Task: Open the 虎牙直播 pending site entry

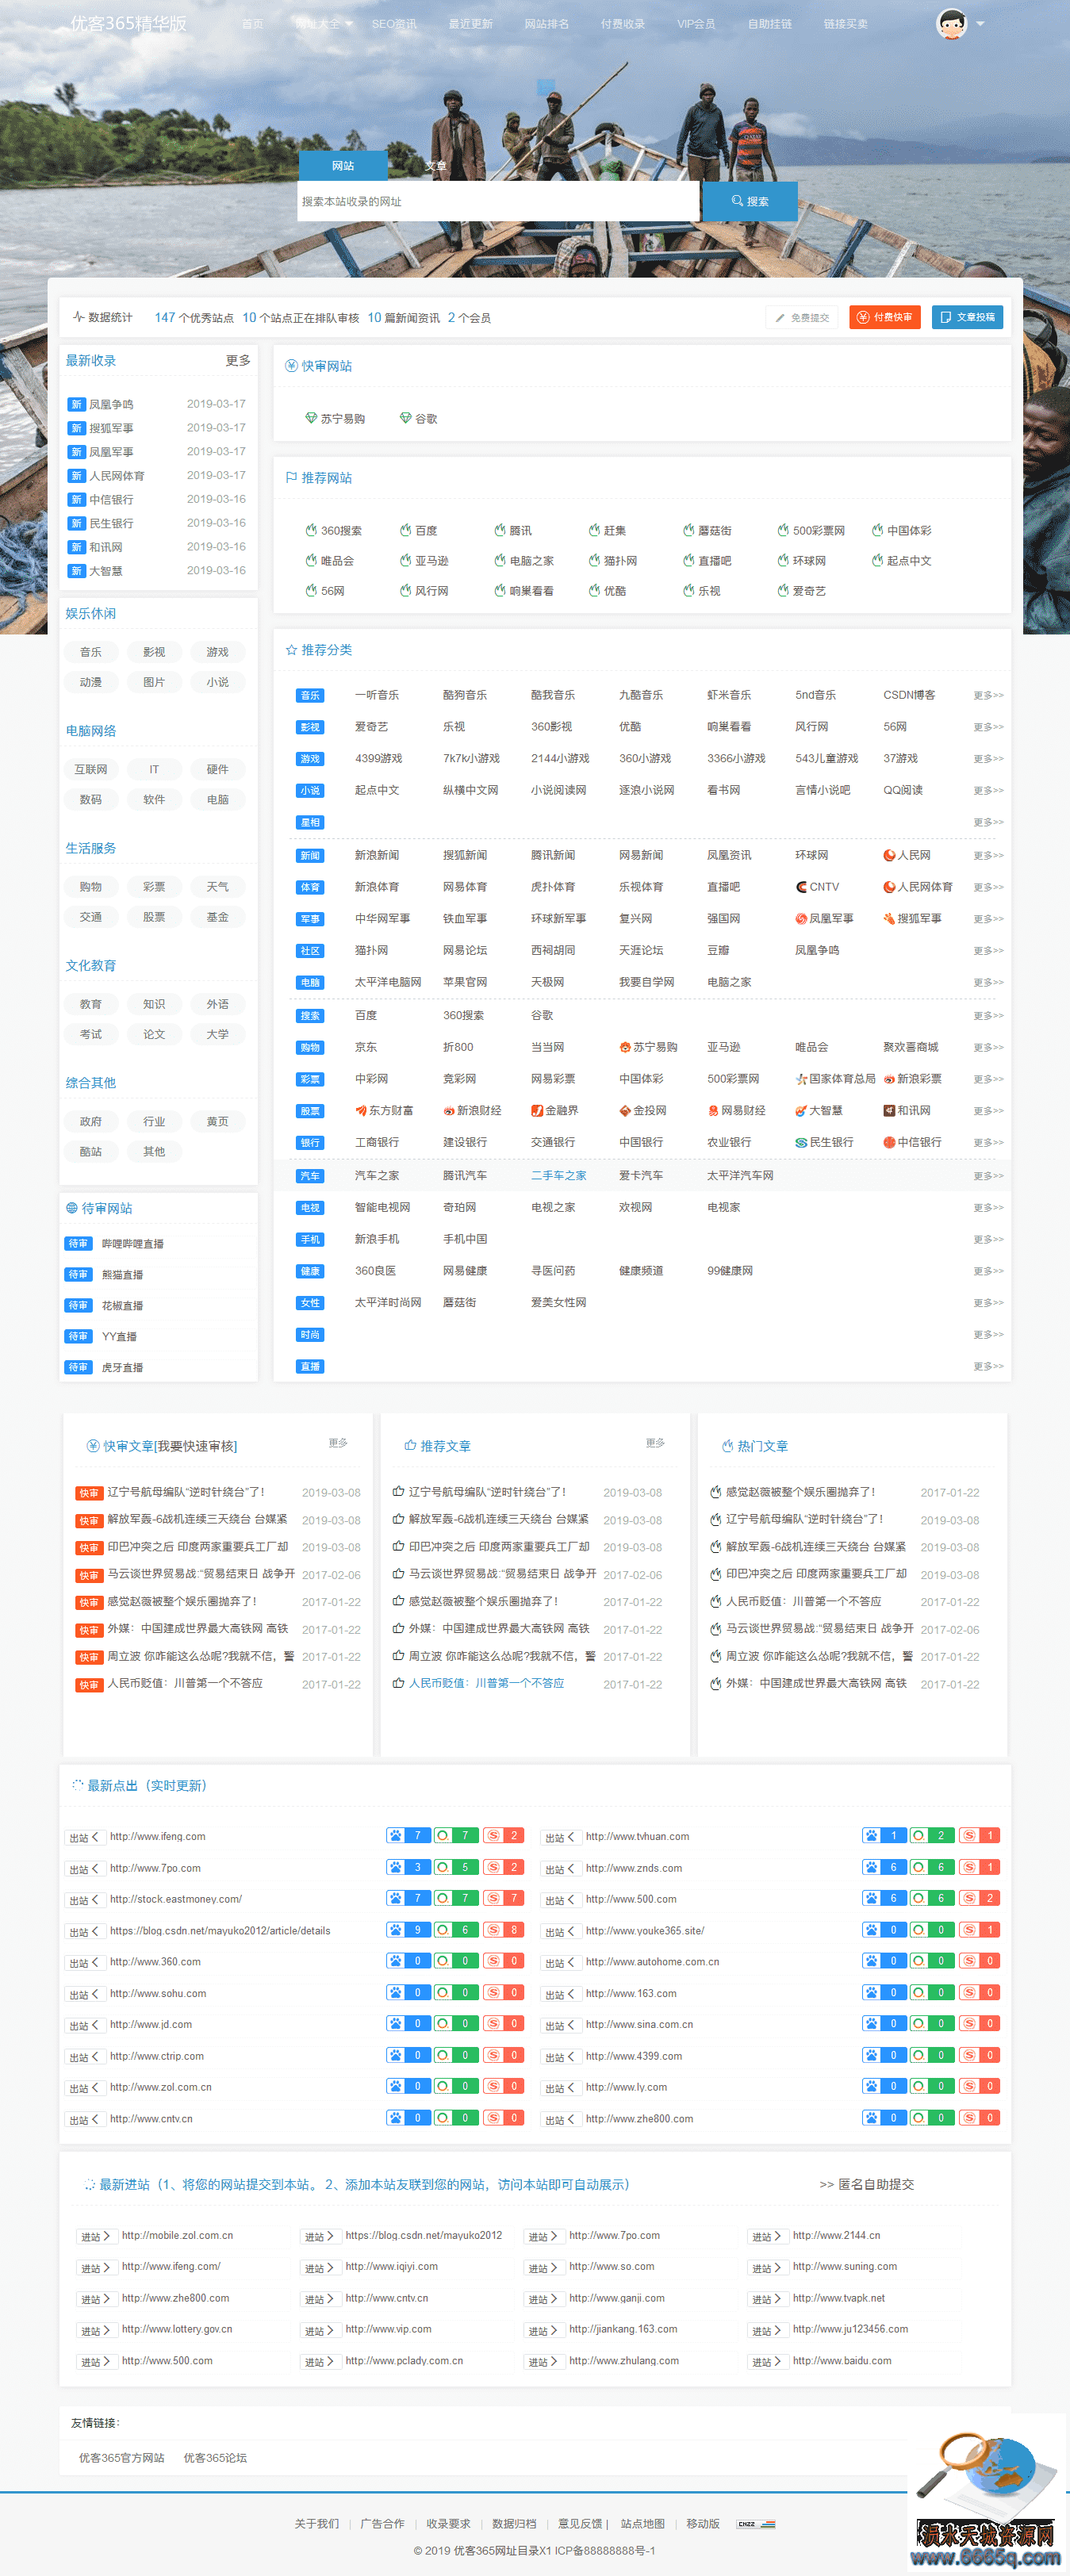Action: point(122,1367)
